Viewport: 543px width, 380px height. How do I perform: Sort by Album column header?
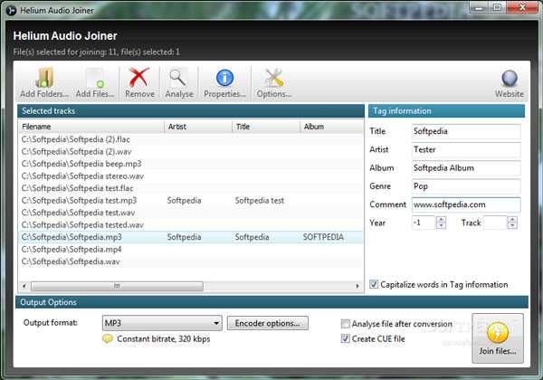[x=331, y=127]
